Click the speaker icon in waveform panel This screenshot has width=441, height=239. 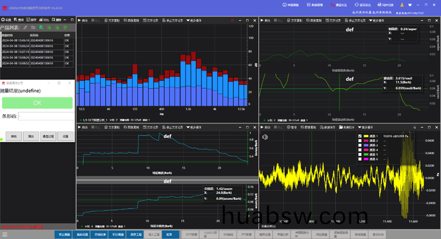click(265, 137)
